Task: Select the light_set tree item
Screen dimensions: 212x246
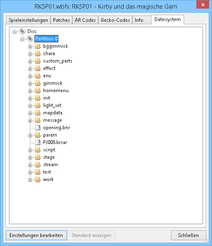Action: pyautogui.click(x=52, y=105)
